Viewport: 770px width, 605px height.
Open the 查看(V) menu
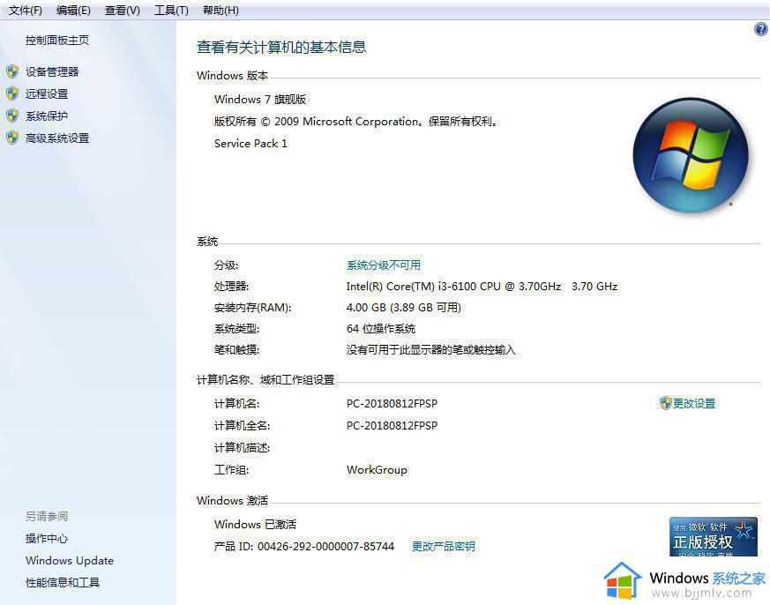(x=123, y=11)
